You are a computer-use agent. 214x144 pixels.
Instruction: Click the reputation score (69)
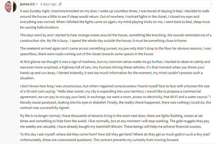(x=33, y=4)
